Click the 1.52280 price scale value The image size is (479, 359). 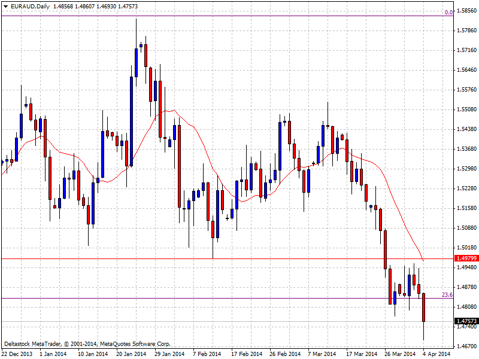coord(467,188)
